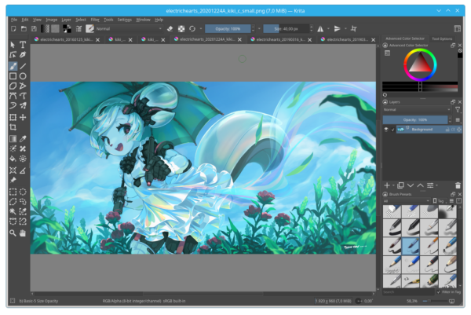Open the Tag button menu in Brush Presets
The image size is (471, 315).
[440, 201]
